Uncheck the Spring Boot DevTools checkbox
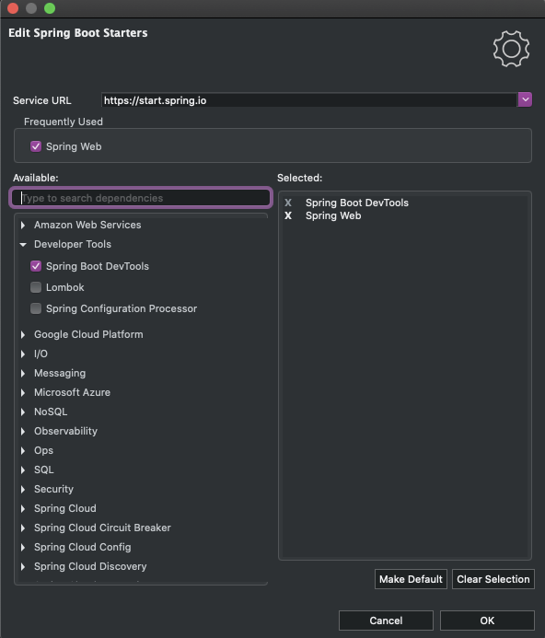Image resolution: width=545 pixels, height=638 pixels. [x=36, y=266]
